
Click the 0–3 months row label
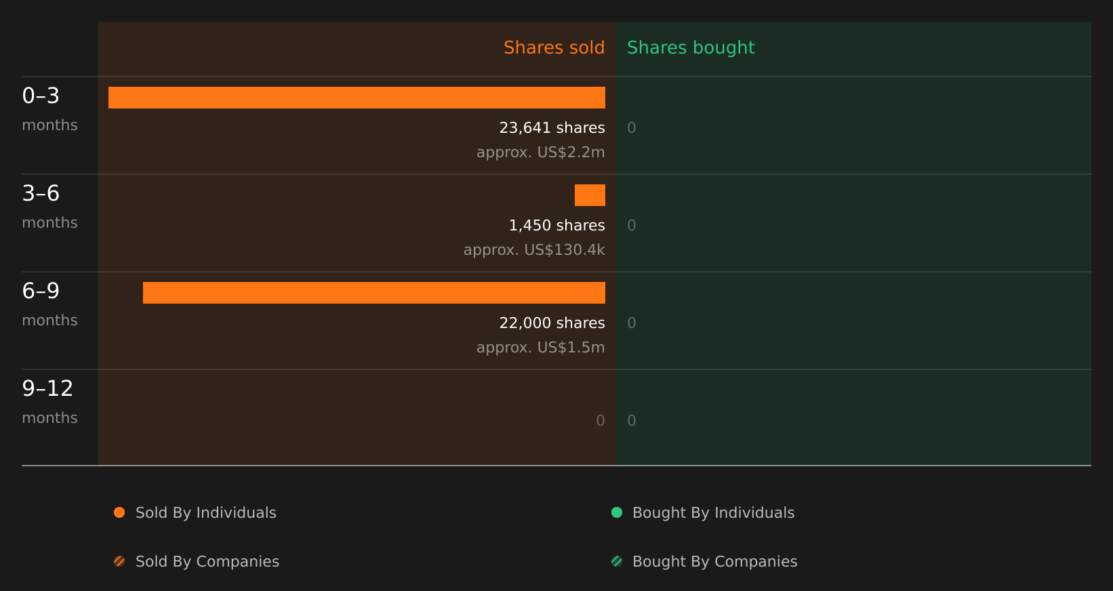coord(49,109)
